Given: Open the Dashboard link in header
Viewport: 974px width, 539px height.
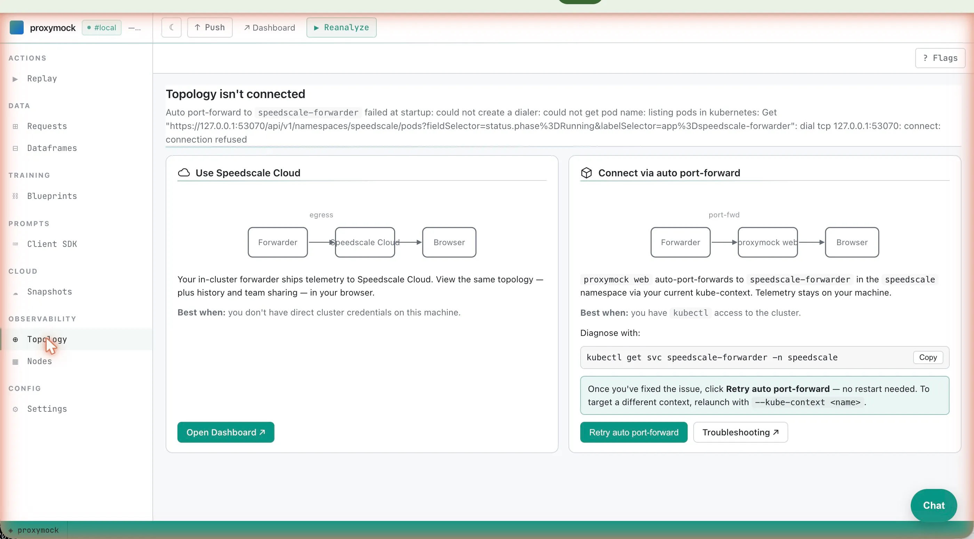Looking at the screenshot, I should (x=270, y=27).
